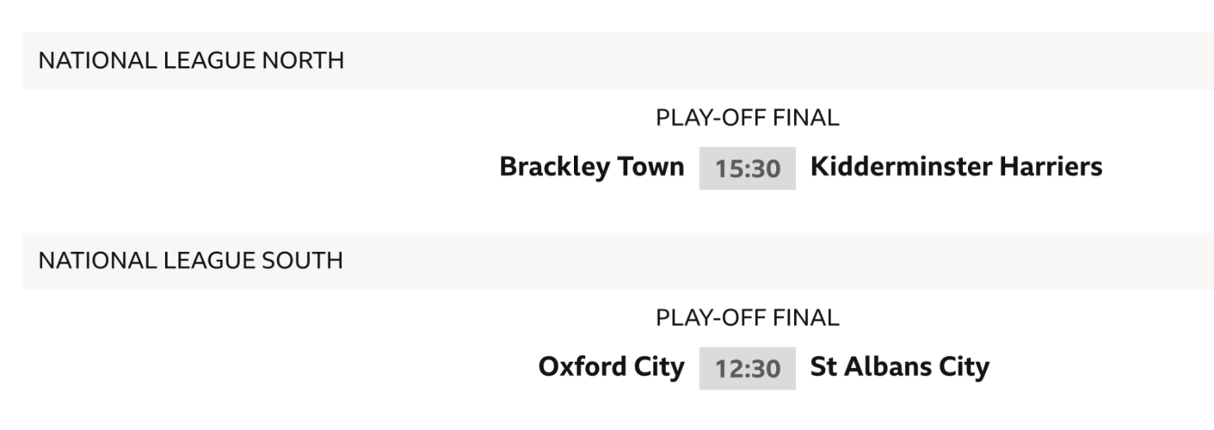Click Play-off Final label under National League North

point(747,119)
